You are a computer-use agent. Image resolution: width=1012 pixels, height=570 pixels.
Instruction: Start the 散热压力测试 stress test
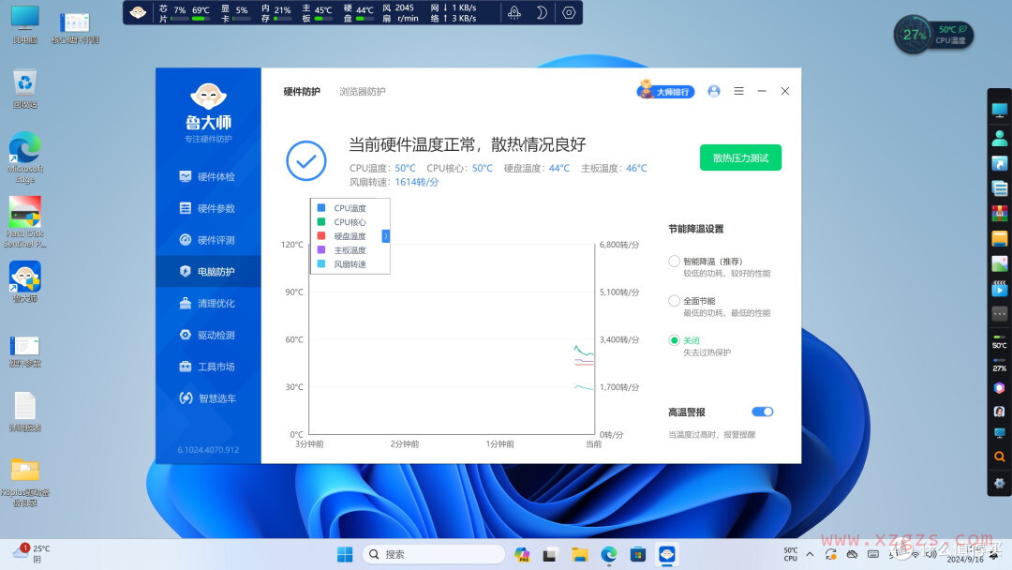740,157
